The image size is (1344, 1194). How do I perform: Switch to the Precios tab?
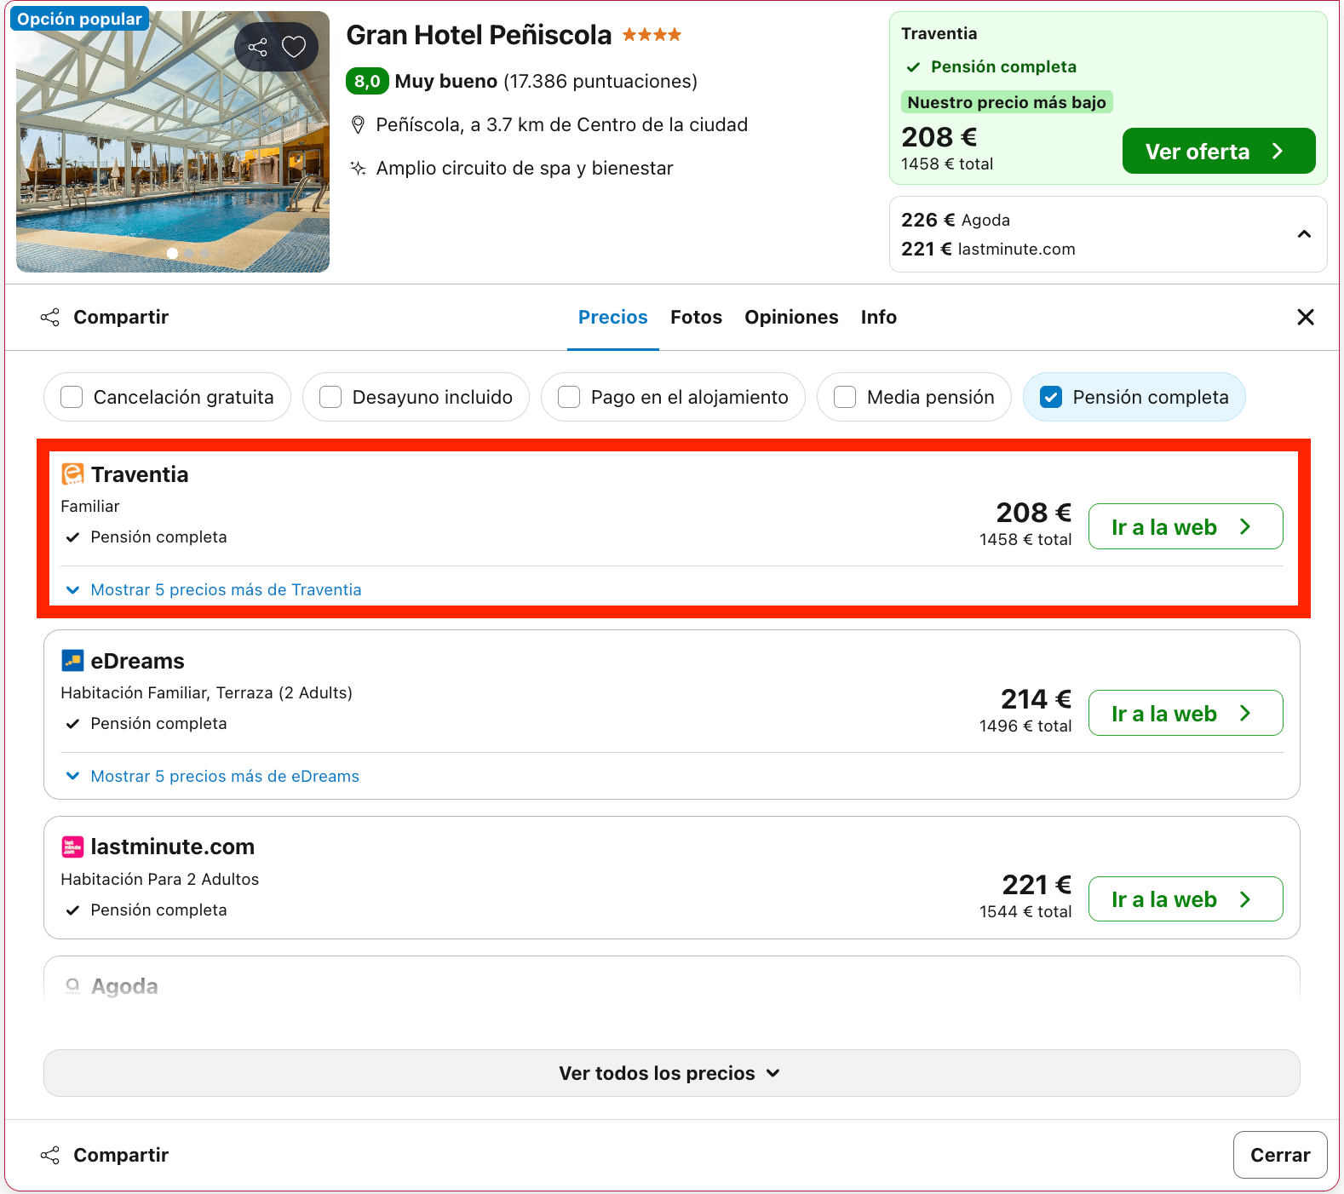coord(613,317)
